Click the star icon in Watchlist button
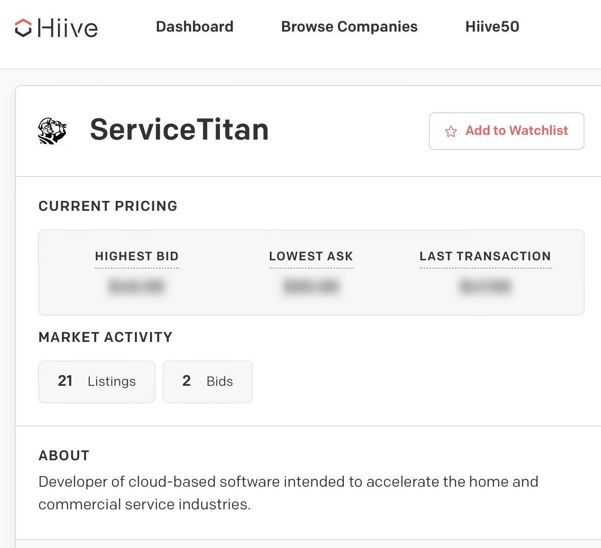This screenshot has width=601, height=548. 451,132
